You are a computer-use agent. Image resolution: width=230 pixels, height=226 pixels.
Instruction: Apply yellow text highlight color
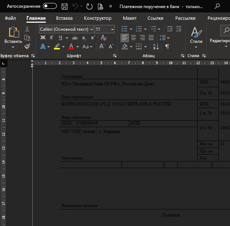click(x=57, y=47)
